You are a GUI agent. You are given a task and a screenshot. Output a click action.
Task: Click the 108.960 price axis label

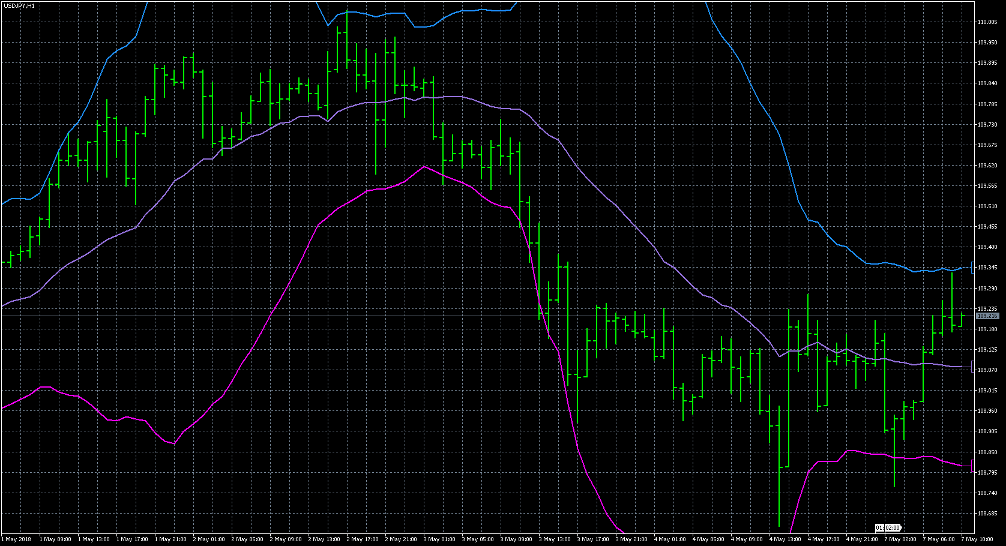tap(987, 411)
